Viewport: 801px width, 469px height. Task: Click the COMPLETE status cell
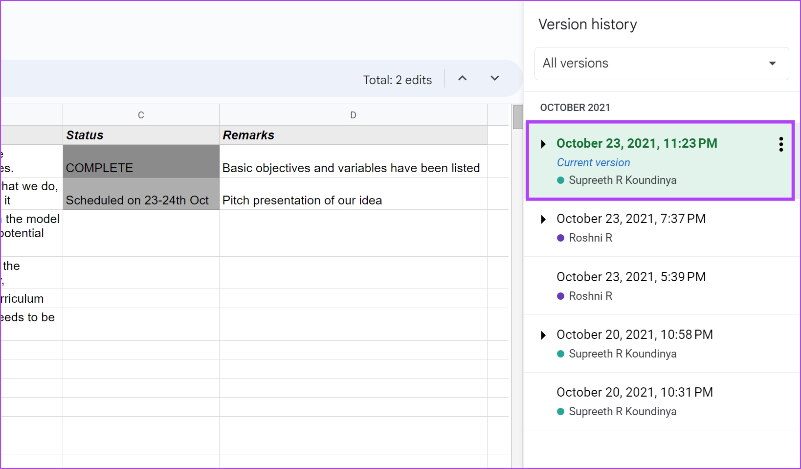click(x=141, y=161)
